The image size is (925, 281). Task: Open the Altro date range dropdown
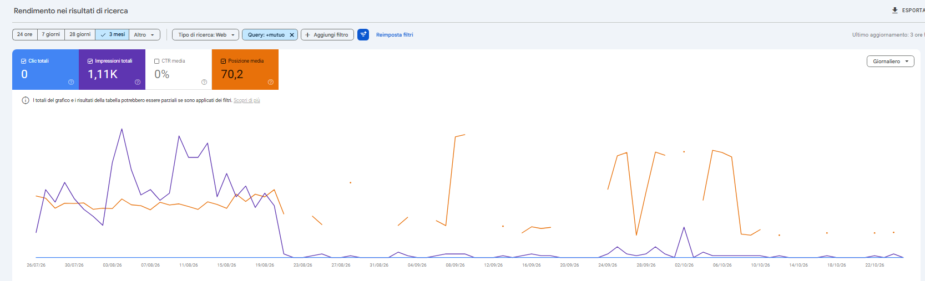[x=144, y=34]
